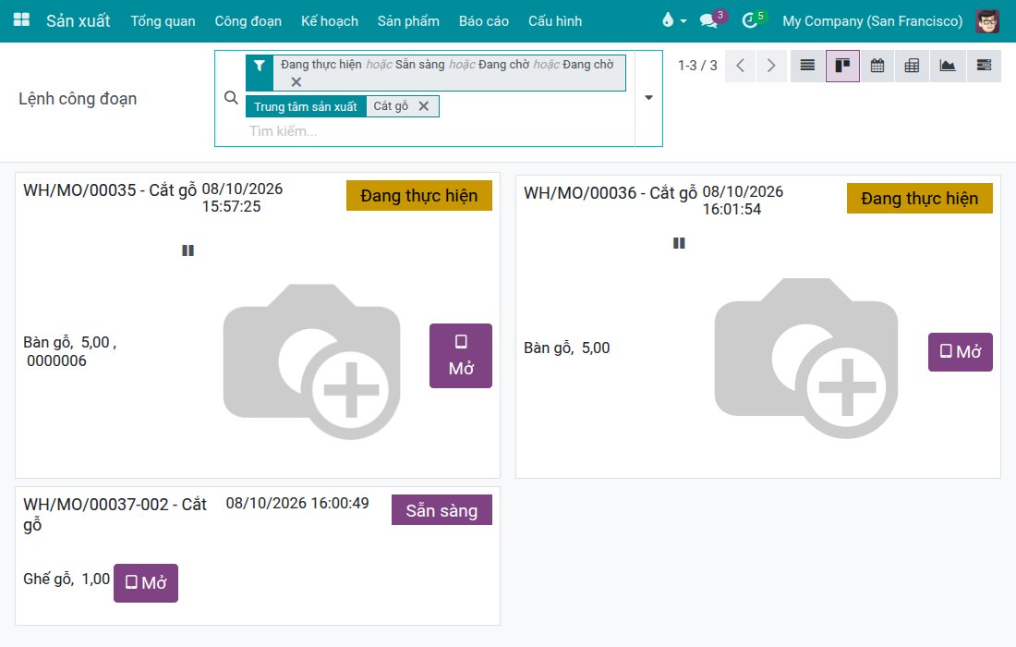This screenshot has height=647, width=1016.
Task: Switch to pivot table view
Action: 913,66
